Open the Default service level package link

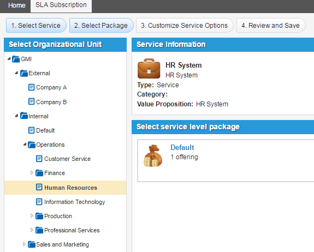[182, 147]
